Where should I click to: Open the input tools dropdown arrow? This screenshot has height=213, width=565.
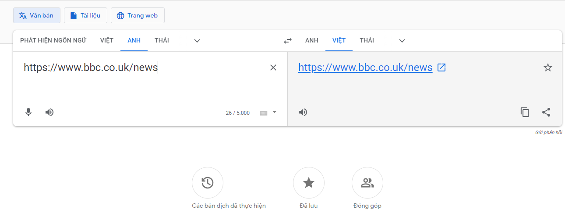coord(275,112)
